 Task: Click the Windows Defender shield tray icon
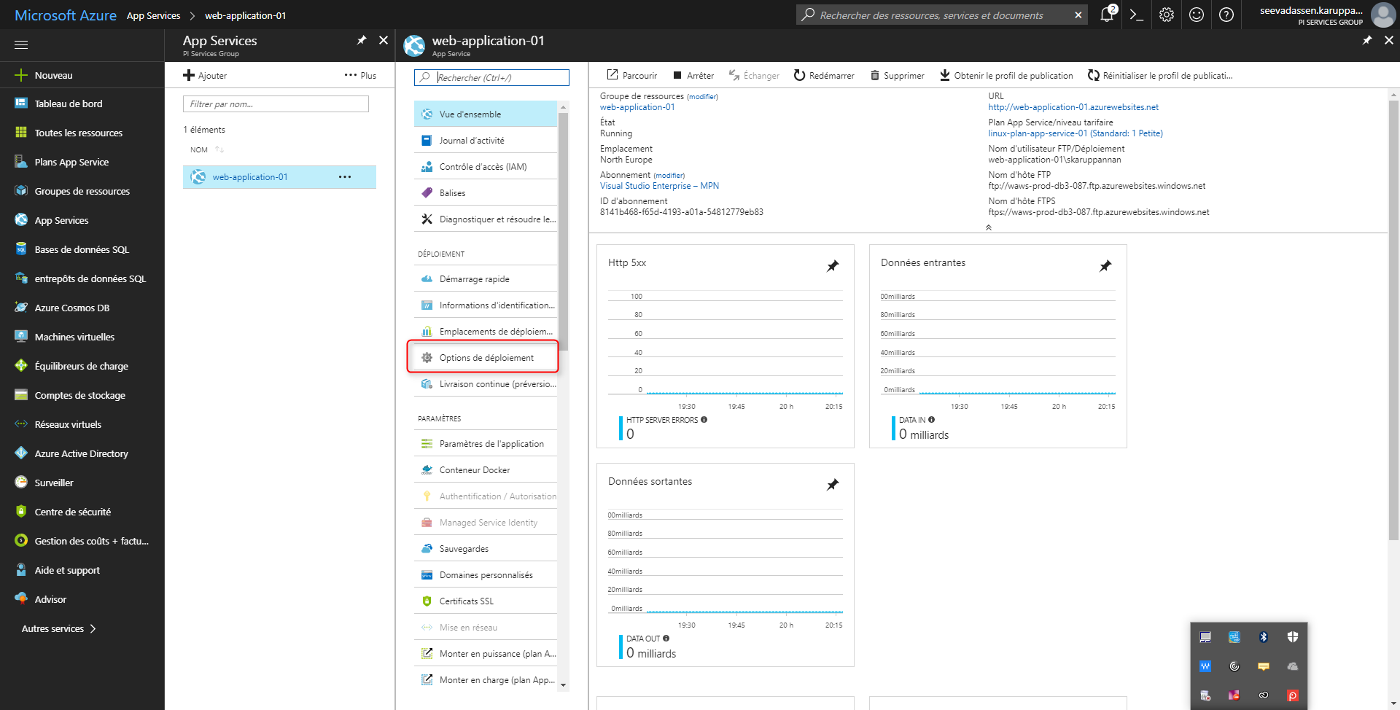pos(1293,637)
